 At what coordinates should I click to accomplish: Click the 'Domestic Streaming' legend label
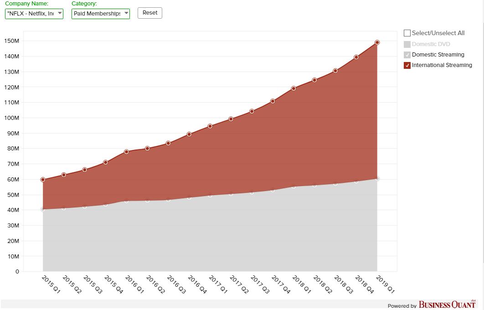click(438, 55)
